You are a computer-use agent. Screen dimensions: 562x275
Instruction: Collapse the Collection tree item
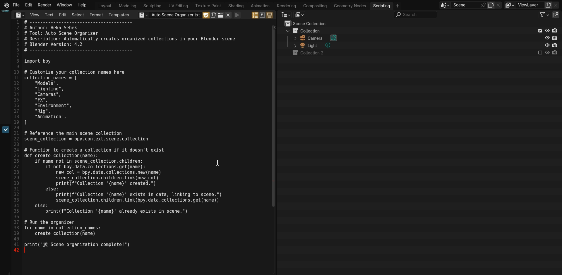(288, 31)
